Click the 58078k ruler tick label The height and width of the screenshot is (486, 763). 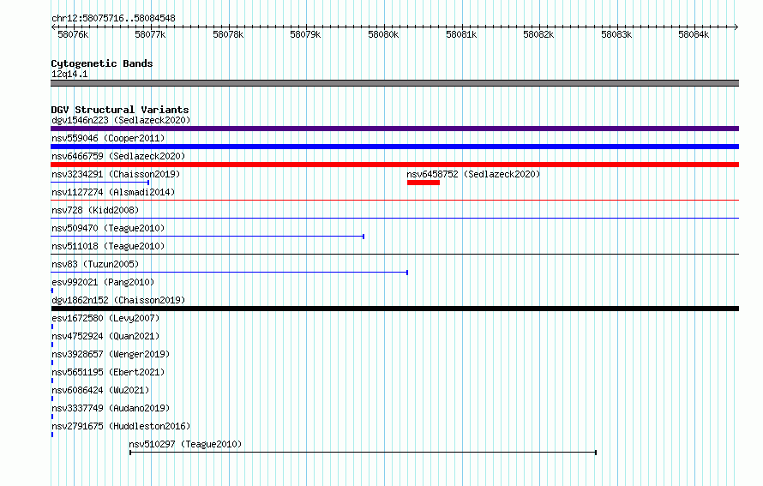(x=228, y=34)
